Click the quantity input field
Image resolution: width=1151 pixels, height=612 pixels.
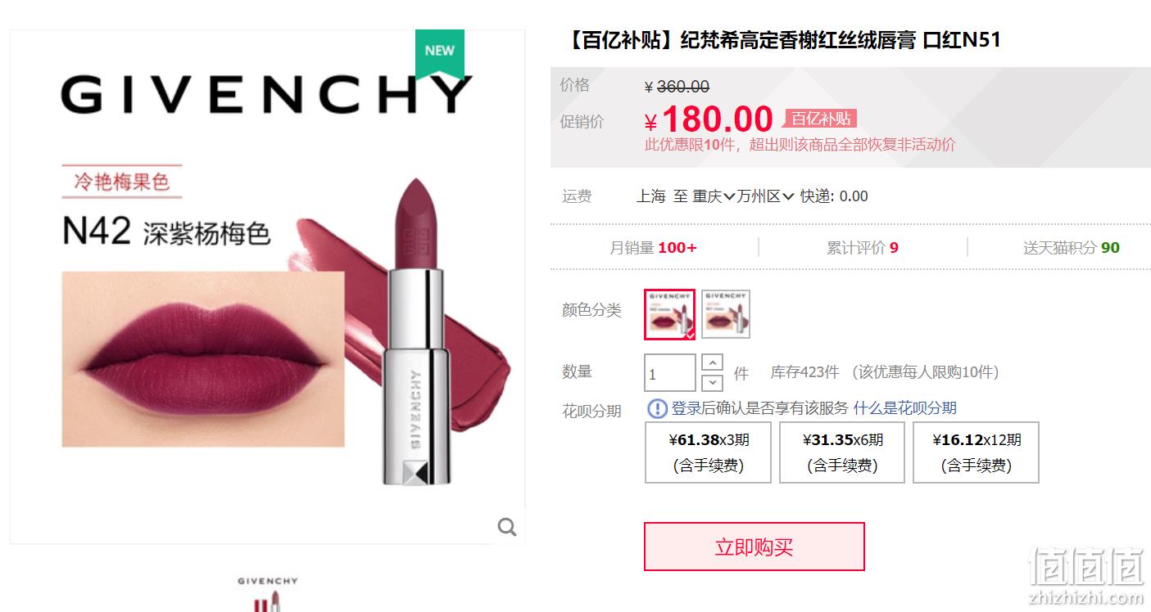[670, 373]
